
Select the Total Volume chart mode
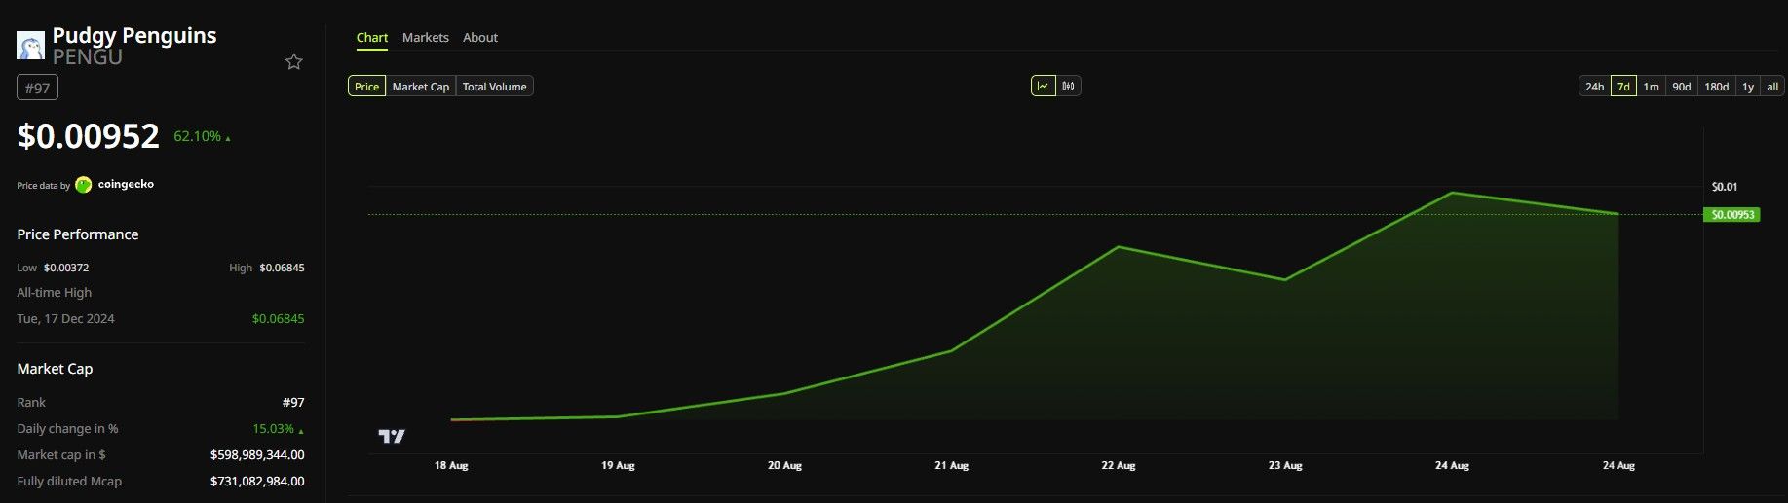click(495, 87)
